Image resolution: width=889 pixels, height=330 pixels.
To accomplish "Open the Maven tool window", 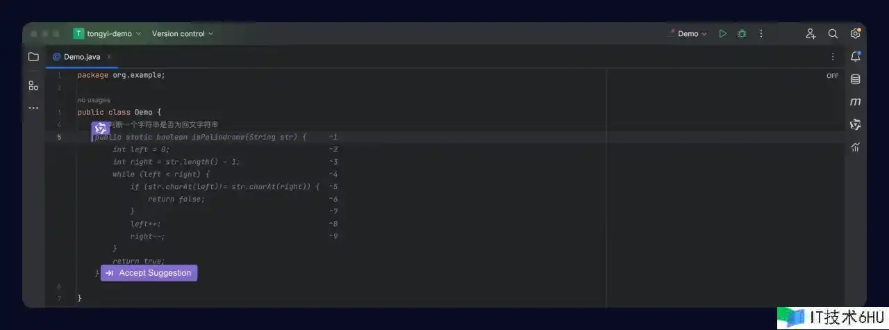I will tap(856, 101).
